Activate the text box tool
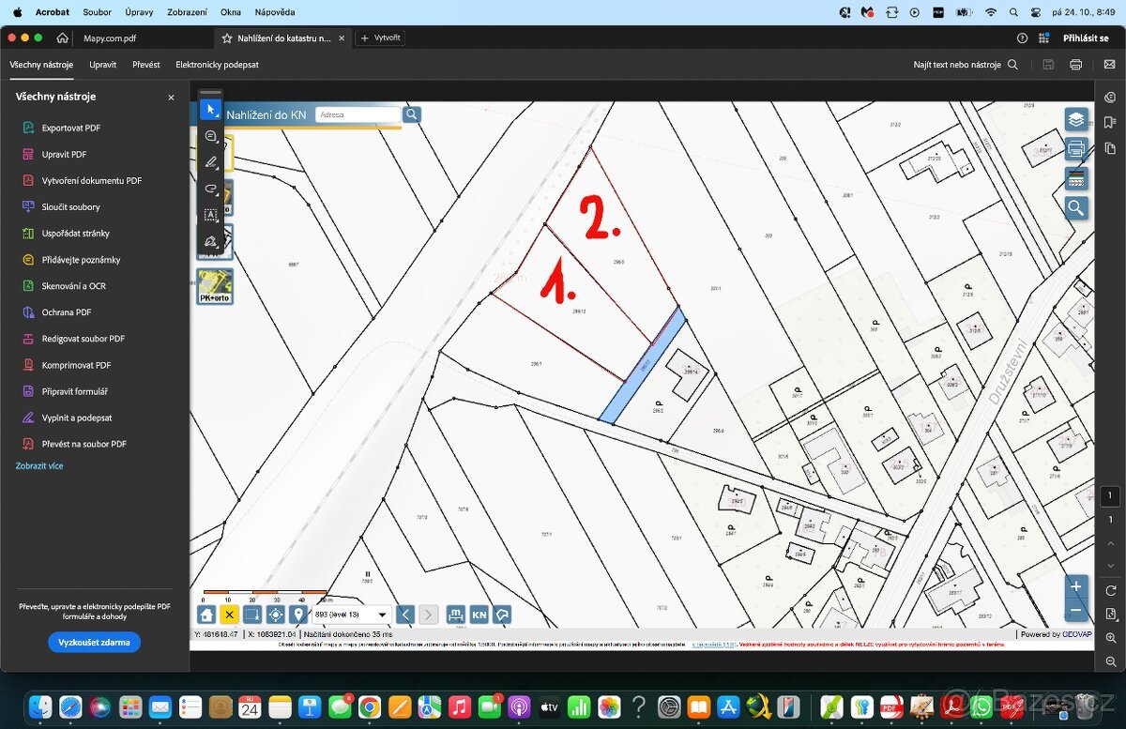The image size is (1126, 729). (211, 215)
